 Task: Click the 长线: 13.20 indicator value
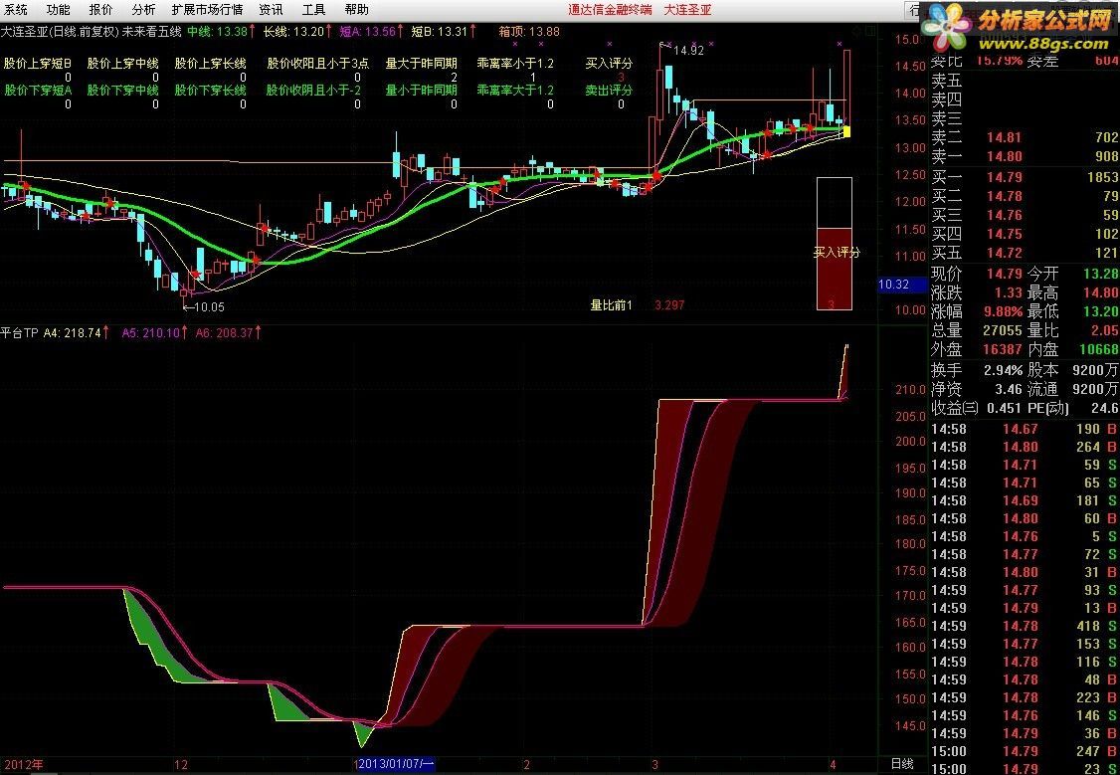pos(297,32)
